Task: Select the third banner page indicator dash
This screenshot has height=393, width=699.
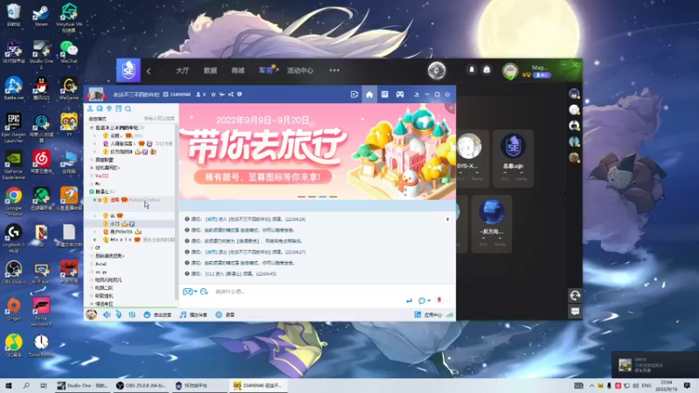Action: point(322,196)
